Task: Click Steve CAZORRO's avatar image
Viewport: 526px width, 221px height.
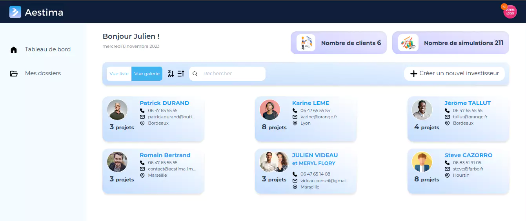Action: point(422,162)
